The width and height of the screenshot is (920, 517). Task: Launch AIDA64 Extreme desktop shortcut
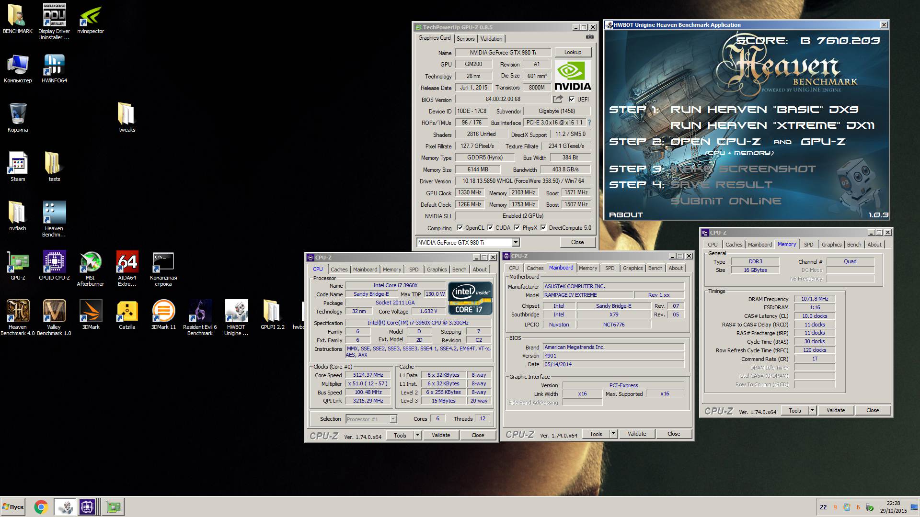[x=127, y=269]
